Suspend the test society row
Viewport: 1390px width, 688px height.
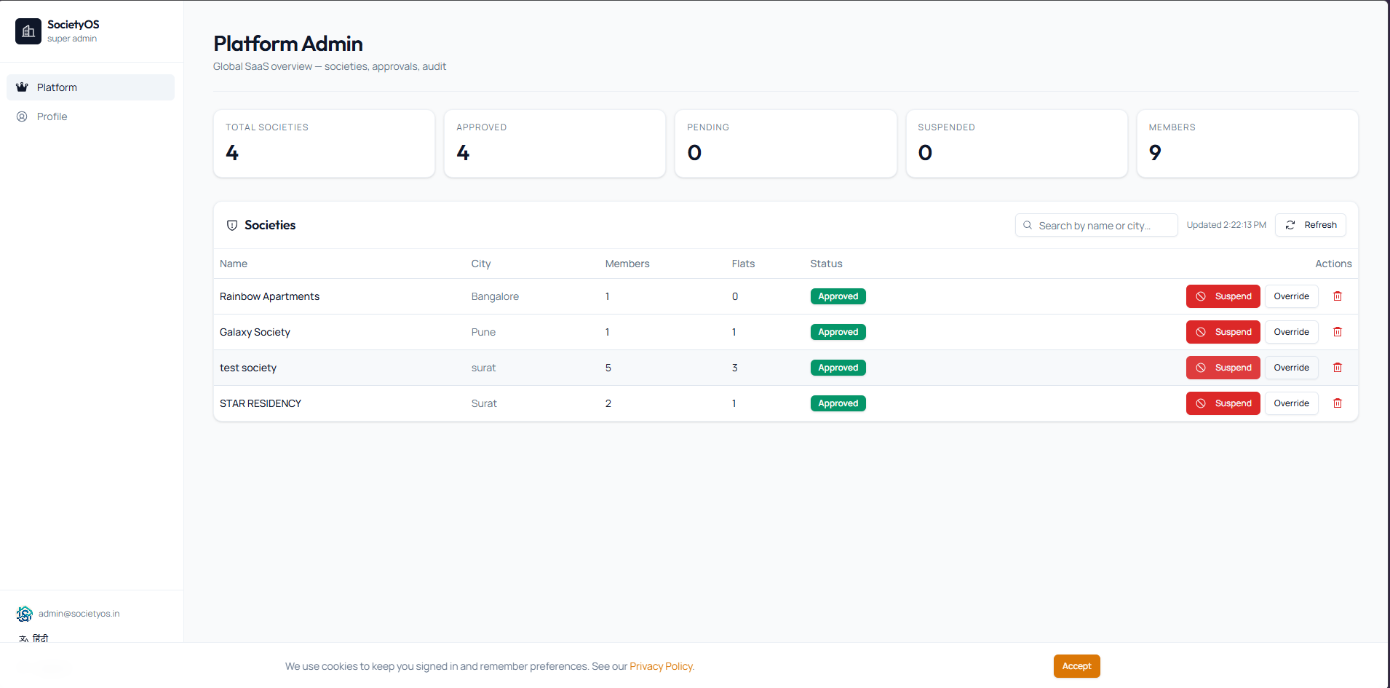(1223, 368)
